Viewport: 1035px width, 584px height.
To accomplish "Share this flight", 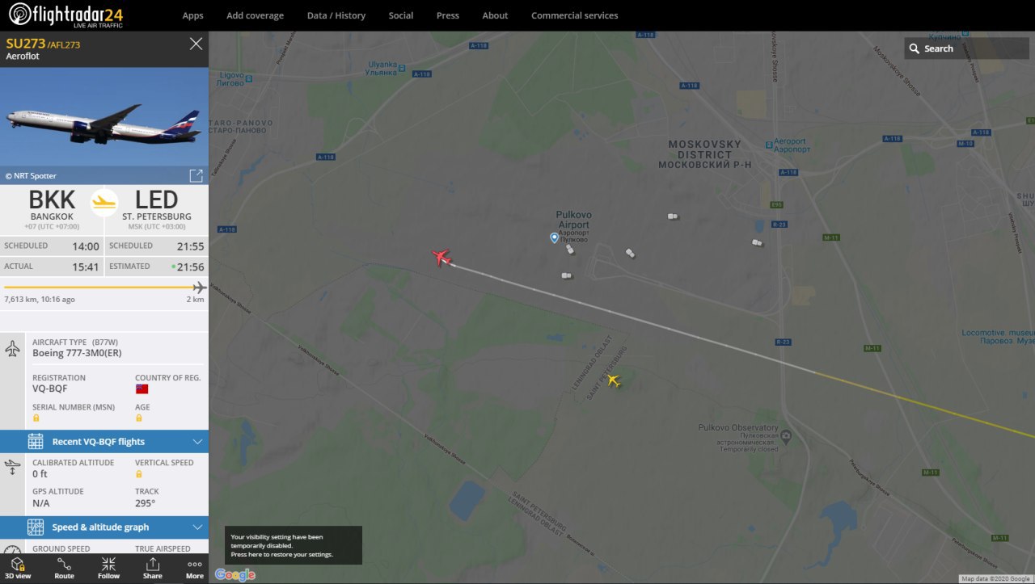I will 152,568.
